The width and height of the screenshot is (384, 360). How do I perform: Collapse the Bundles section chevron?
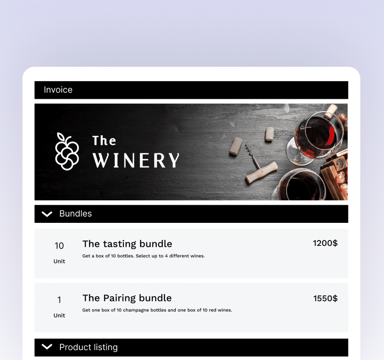47,214
